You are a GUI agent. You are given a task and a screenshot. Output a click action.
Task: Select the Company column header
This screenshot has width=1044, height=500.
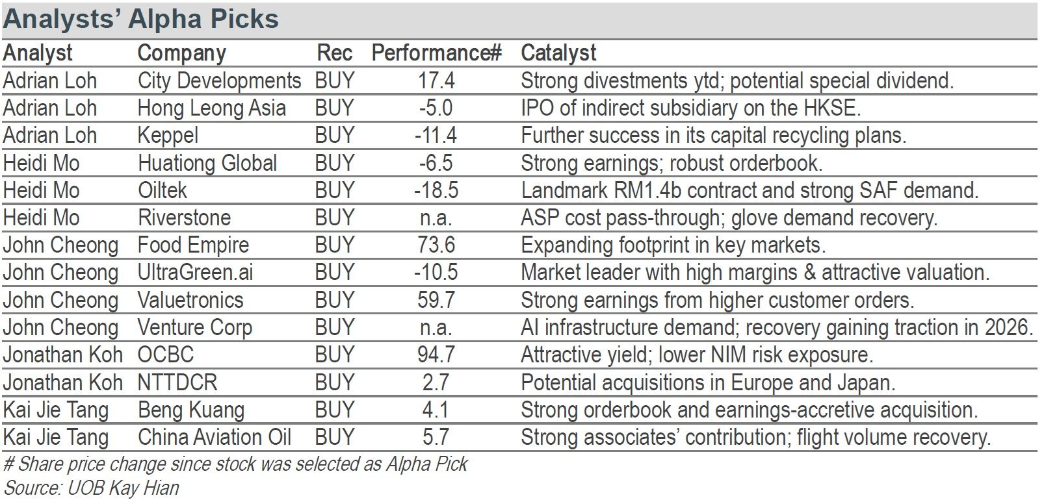(x=182, y=53)
